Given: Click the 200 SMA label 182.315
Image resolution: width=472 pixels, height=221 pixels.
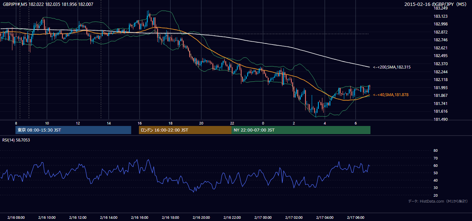Looking at the screenshot, I should click(392, 67).
